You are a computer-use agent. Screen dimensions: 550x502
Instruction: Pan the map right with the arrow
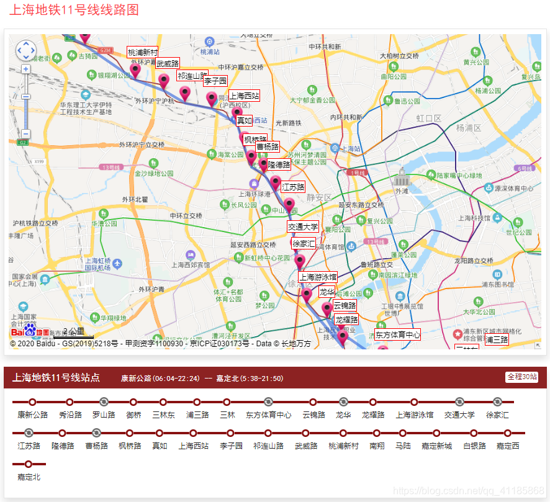pos(32,50)
